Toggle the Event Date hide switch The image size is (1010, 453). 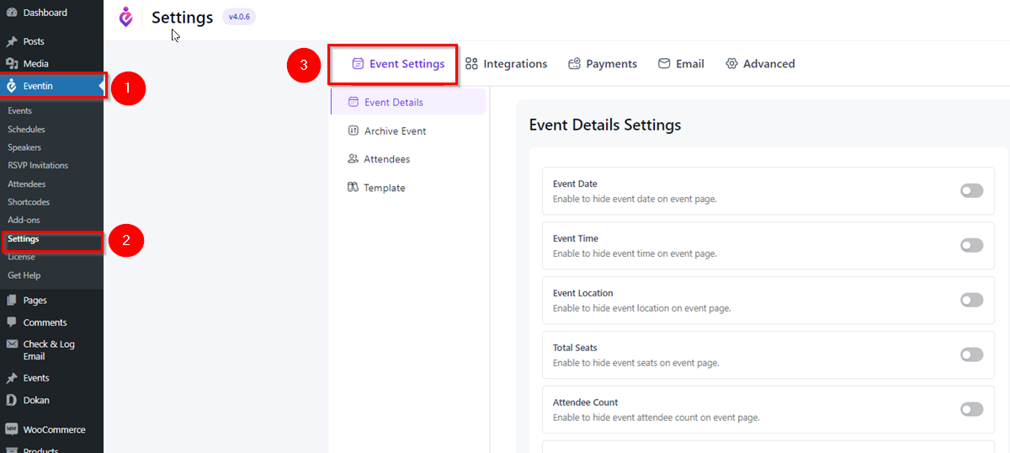[x=971, y=191]
